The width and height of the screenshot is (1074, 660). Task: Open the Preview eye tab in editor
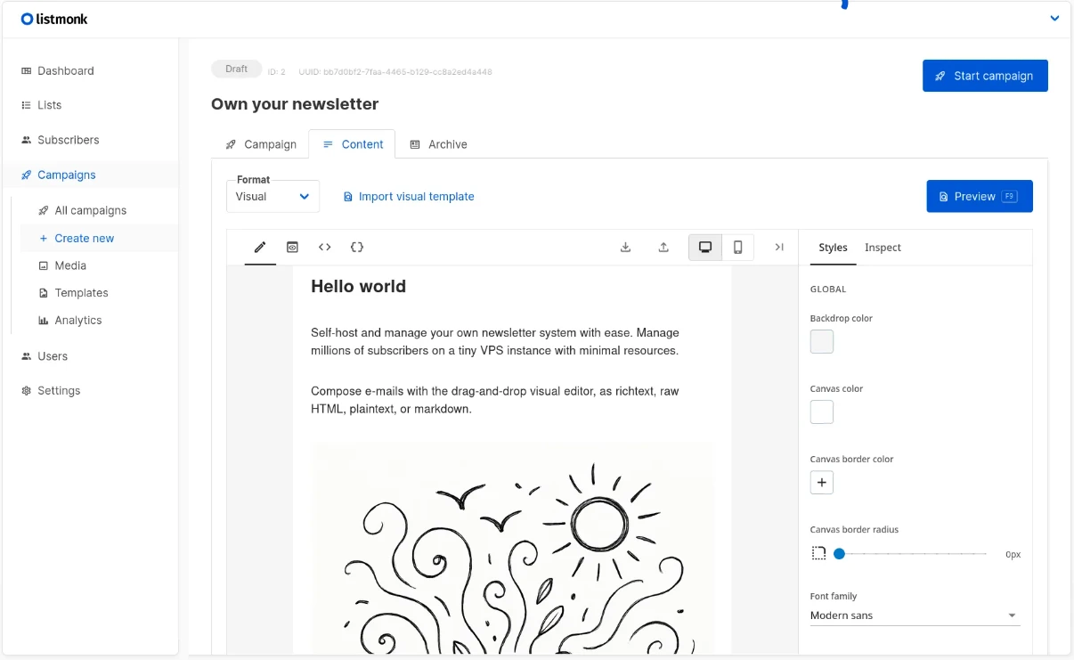tap(292, 248)
